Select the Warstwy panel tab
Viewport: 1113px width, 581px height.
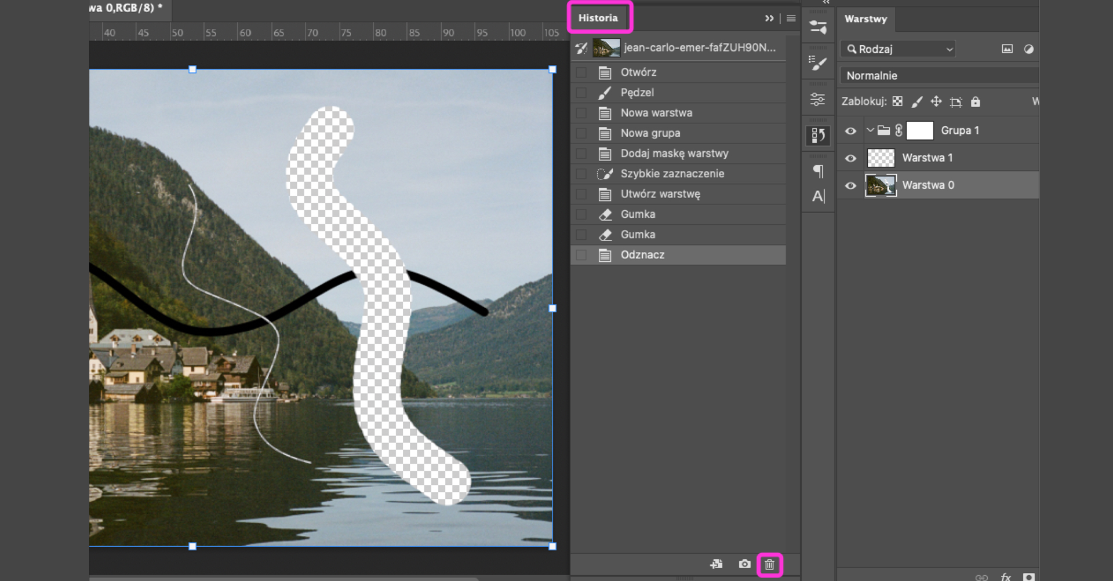(865, 19)
